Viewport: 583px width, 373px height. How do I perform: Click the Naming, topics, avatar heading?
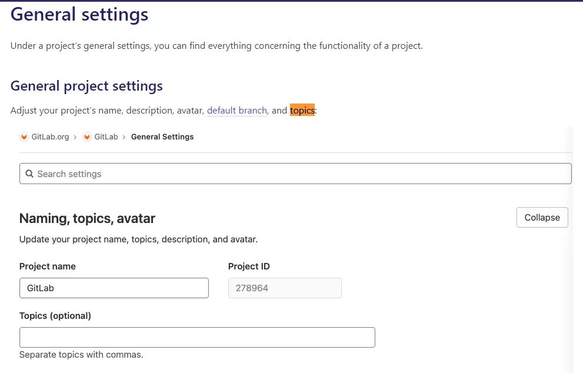pyautogui.click(x=87, y=218)
